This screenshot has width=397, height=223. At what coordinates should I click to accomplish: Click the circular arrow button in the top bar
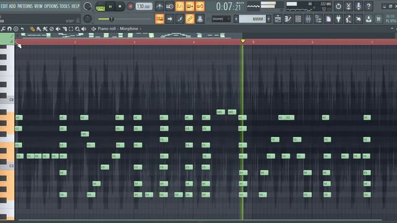[339, 6]
